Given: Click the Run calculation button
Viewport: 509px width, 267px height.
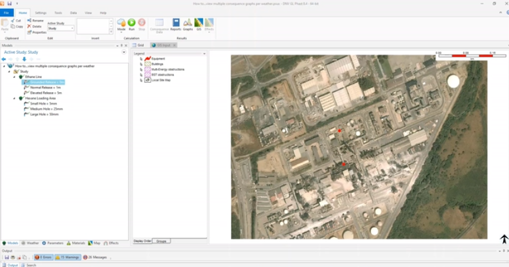Looking at the screenshot, I should (131, 25).
